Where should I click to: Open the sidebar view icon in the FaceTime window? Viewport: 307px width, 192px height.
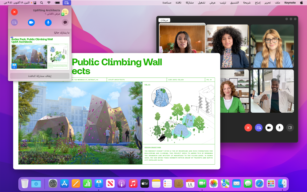click(290, 128)
